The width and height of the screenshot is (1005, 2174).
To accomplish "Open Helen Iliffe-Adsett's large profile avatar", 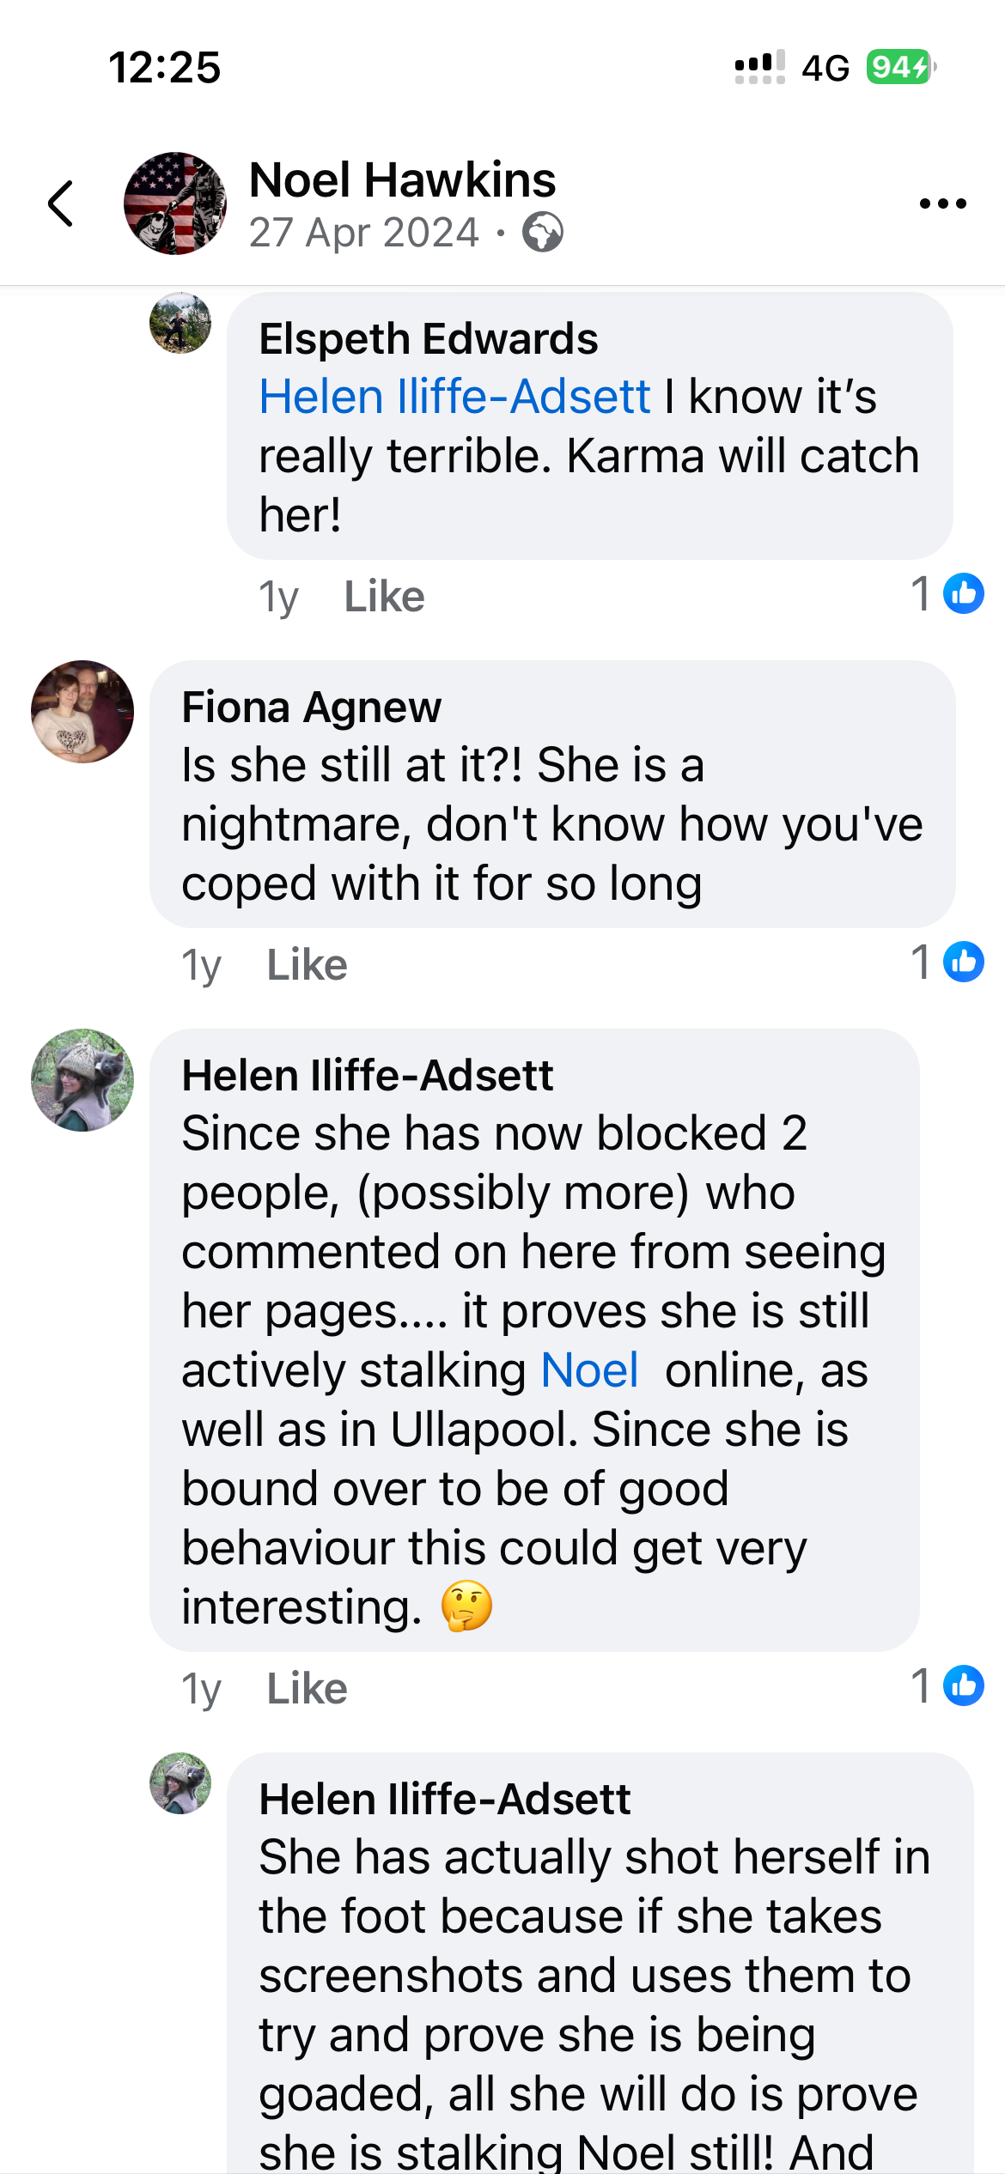I will click(x=82, y=1080).
